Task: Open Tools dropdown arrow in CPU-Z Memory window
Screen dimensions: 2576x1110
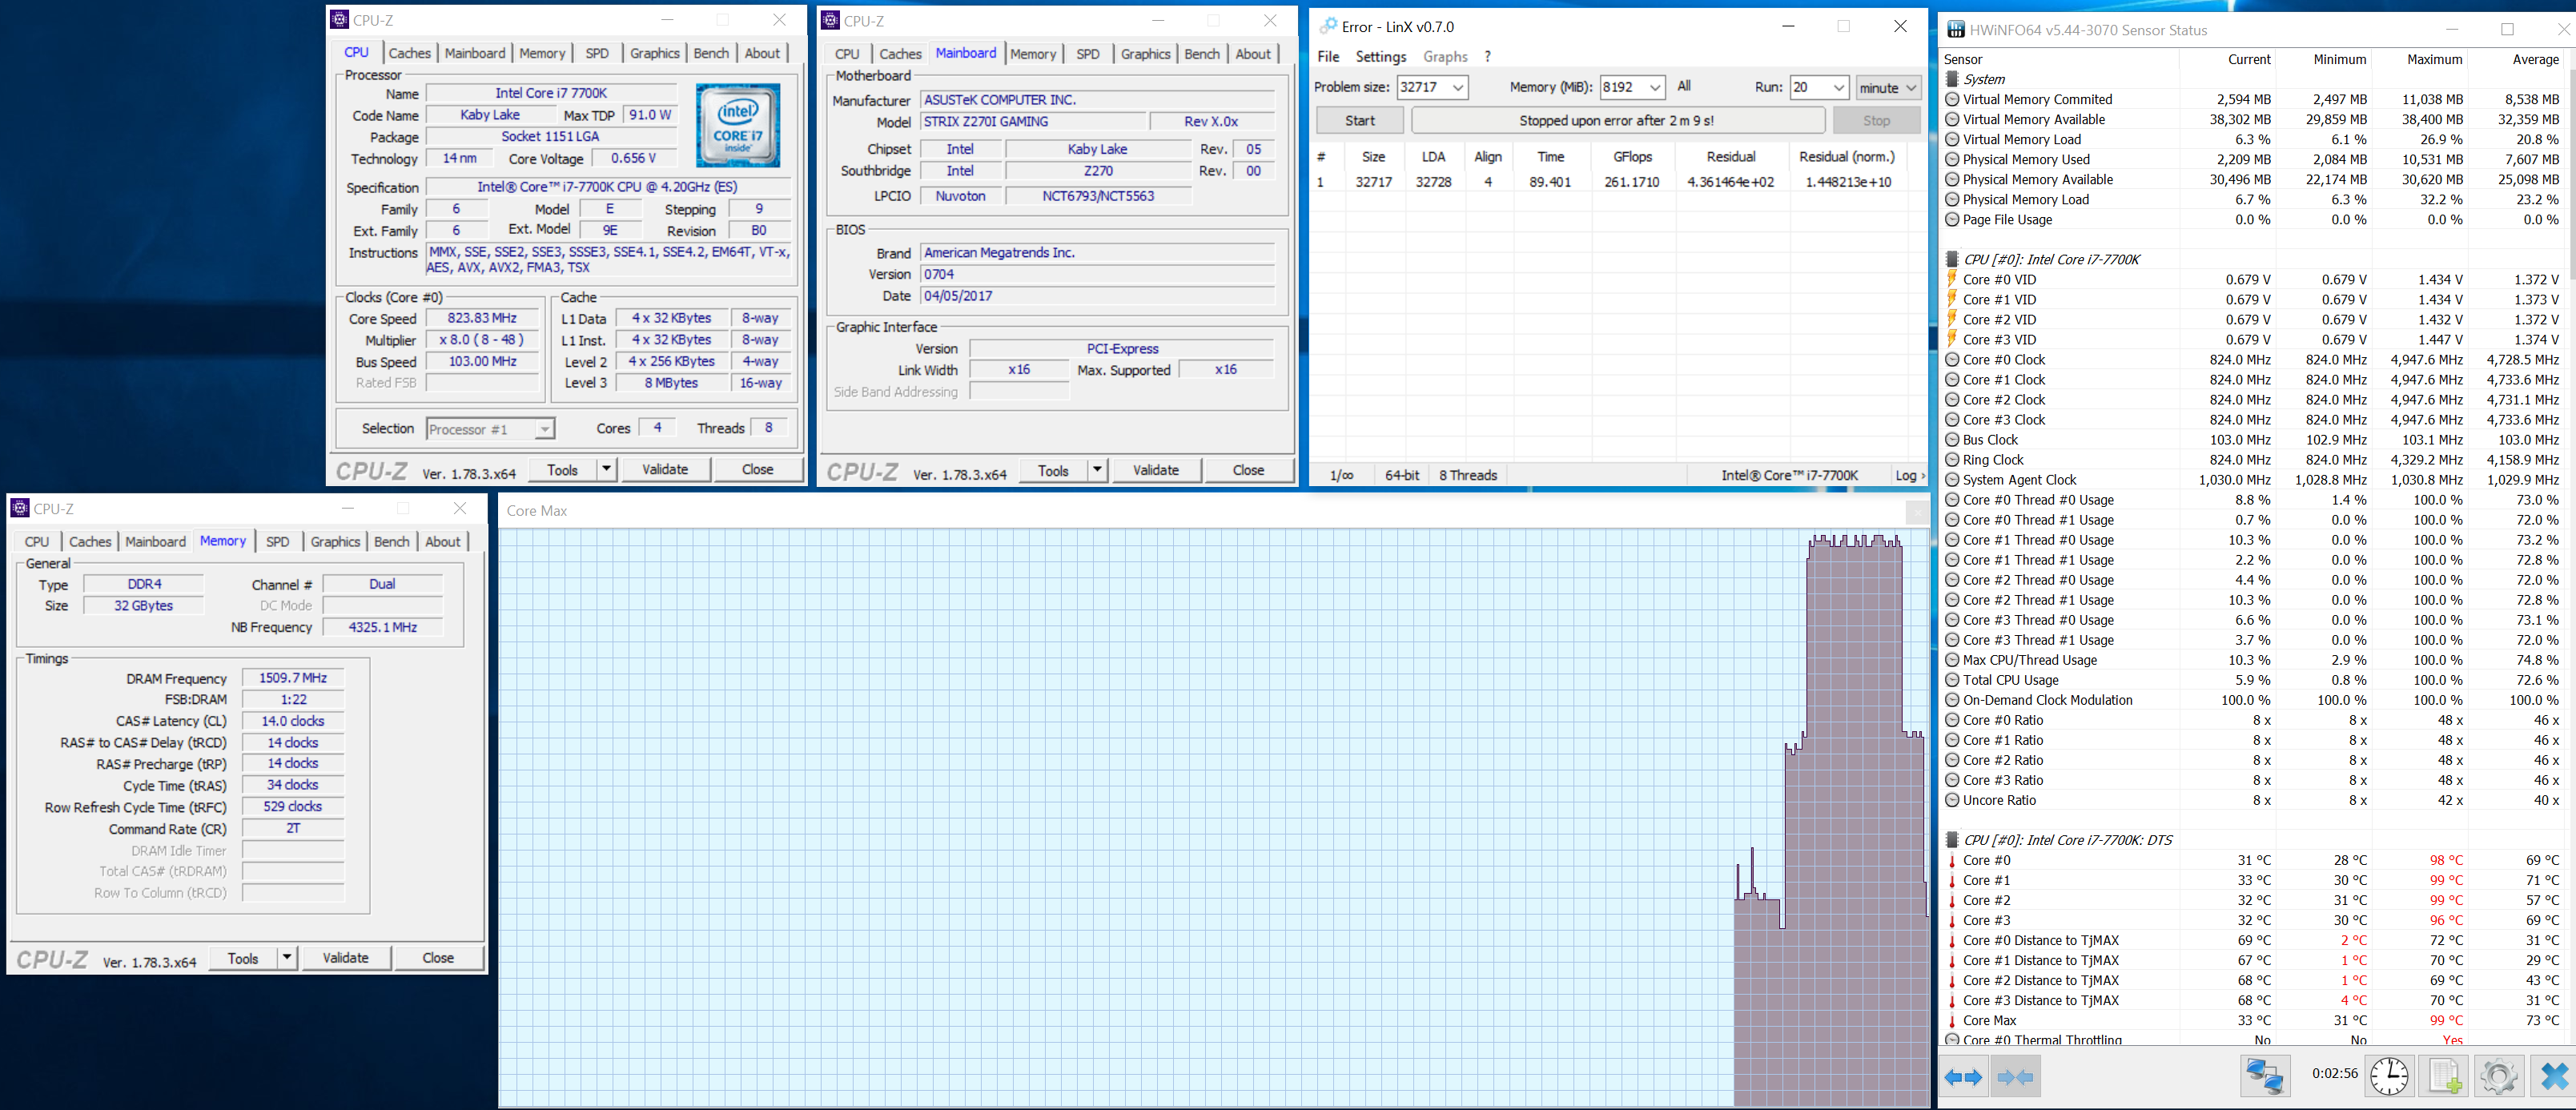Action: pyautogui.click(x=287, y=958)
